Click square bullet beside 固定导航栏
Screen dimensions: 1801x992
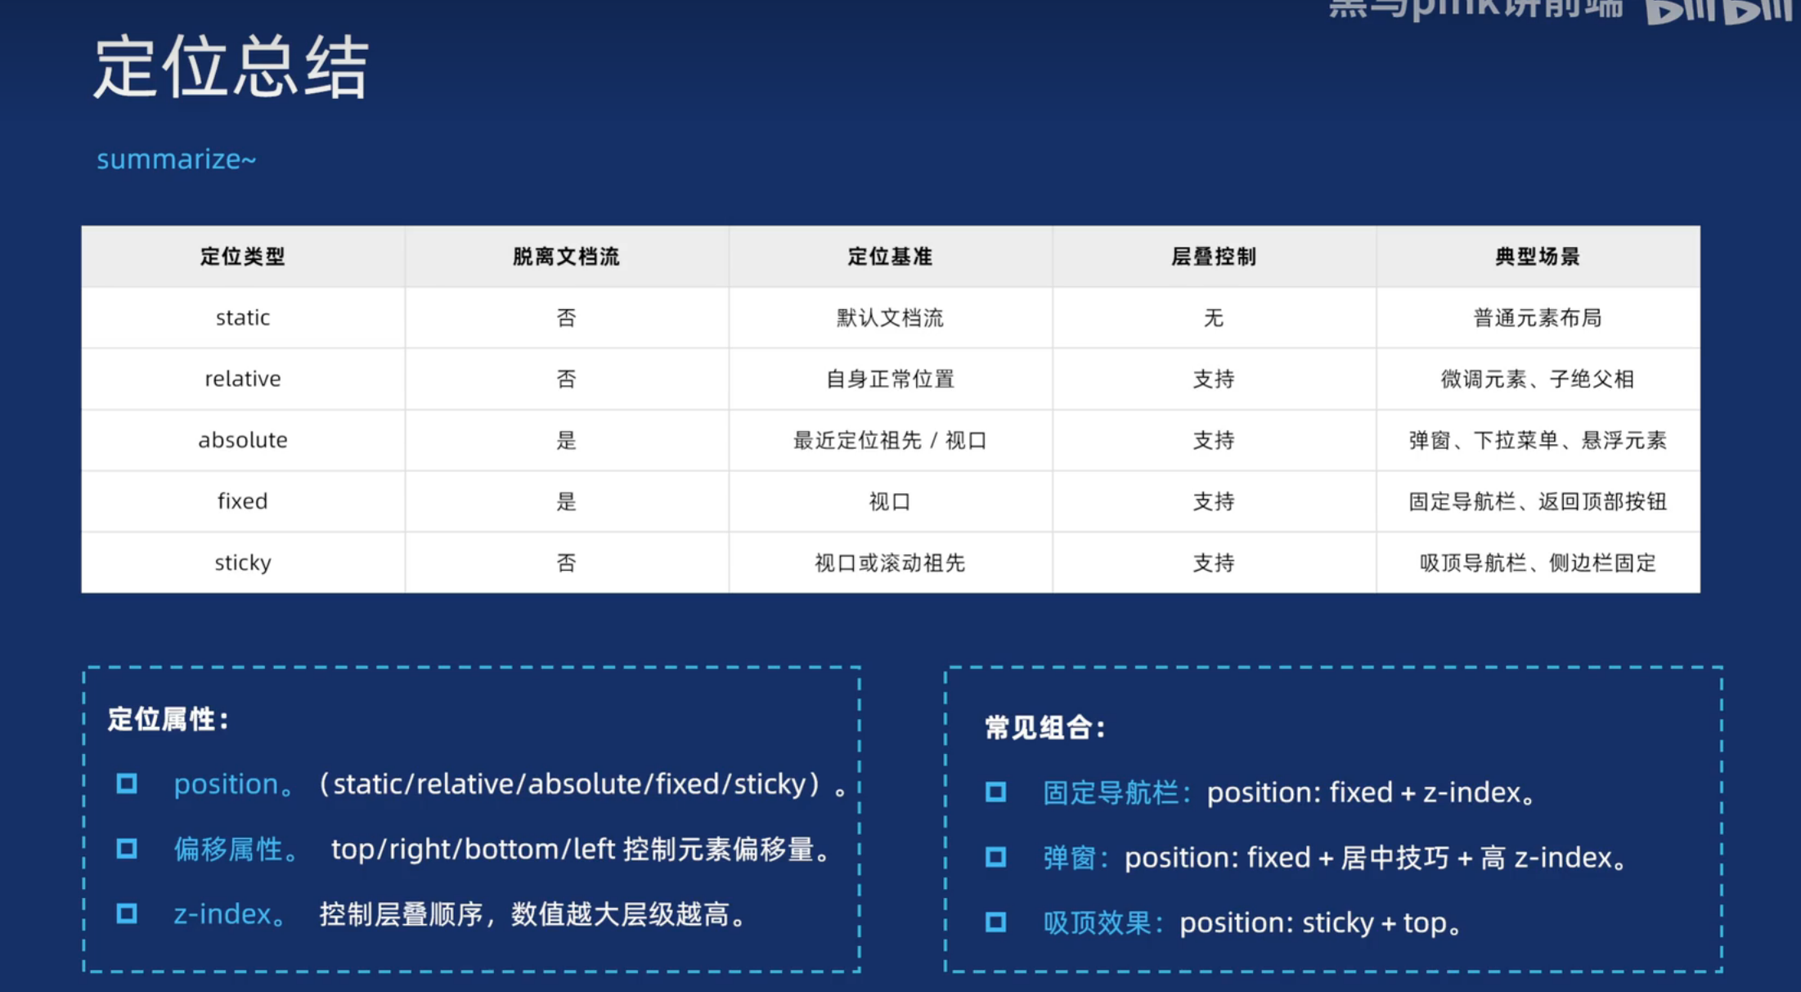tap(995, 792)
